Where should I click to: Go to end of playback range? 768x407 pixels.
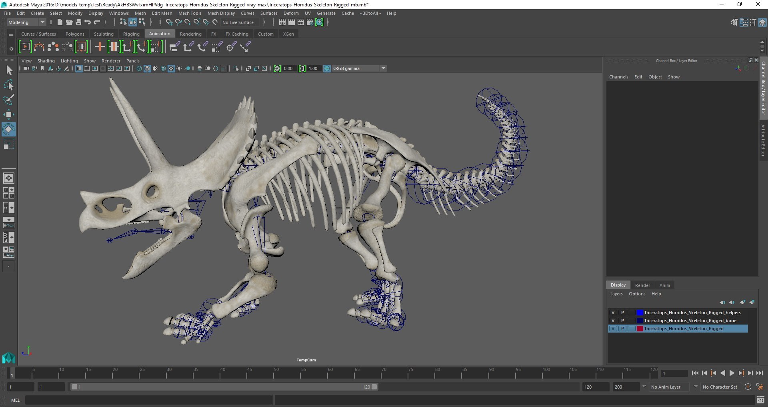tap(759, 373)
